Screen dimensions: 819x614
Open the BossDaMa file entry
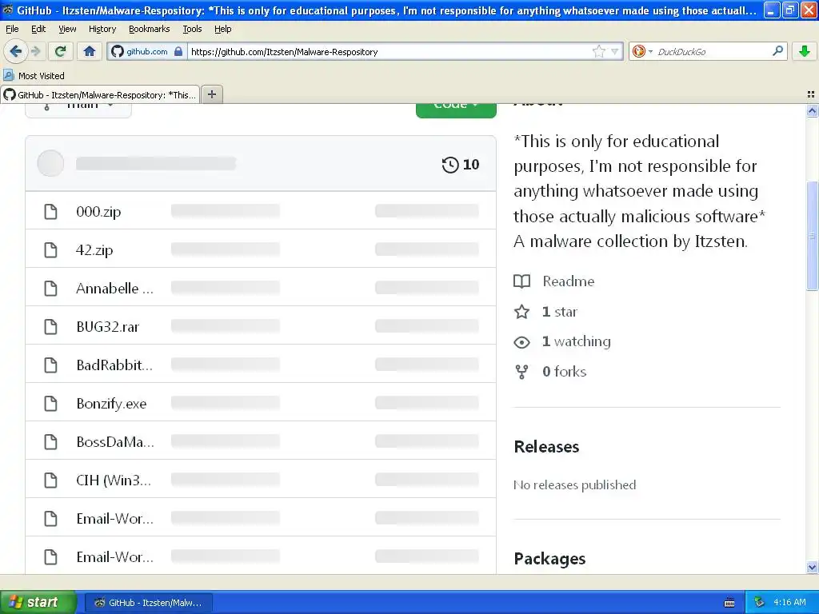(x=115, y=441)
